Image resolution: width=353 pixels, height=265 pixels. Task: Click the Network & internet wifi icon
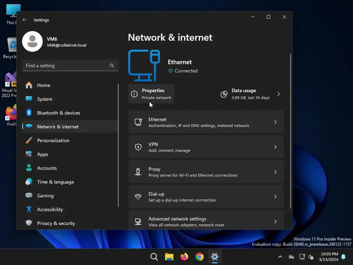point(29,126)
